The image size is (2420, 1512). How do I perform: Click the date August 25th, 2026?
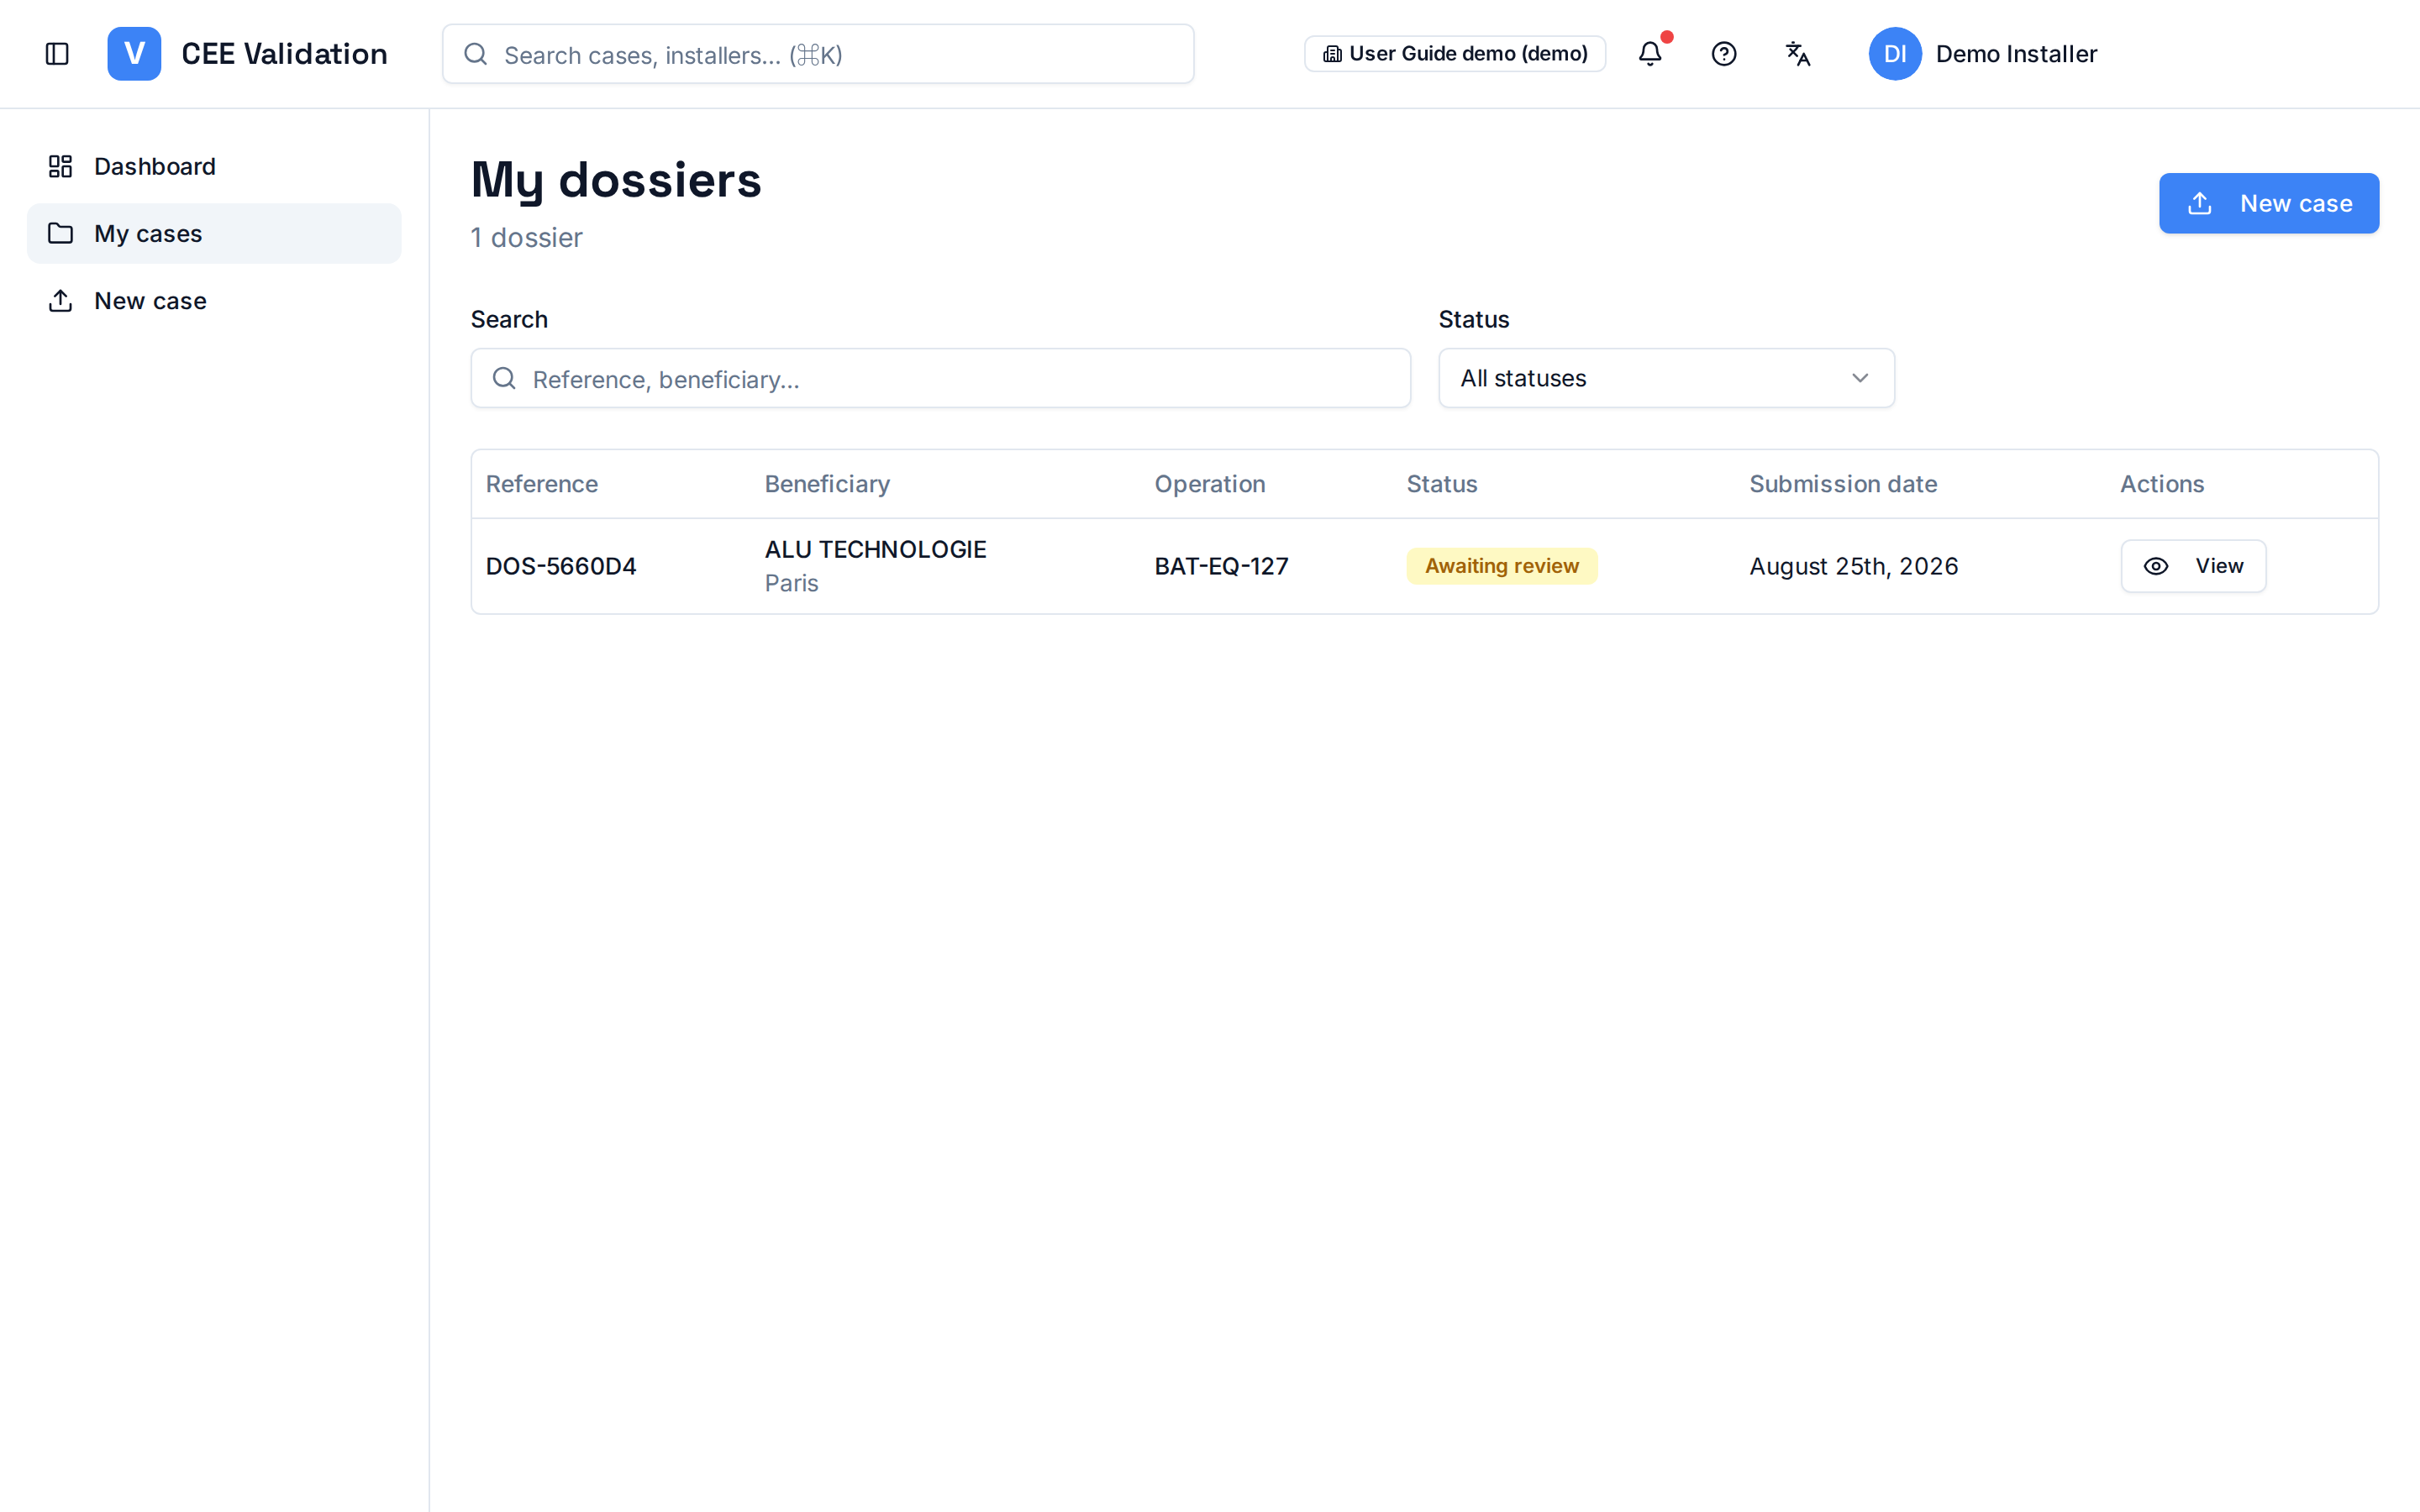(x=1853, y=566)
